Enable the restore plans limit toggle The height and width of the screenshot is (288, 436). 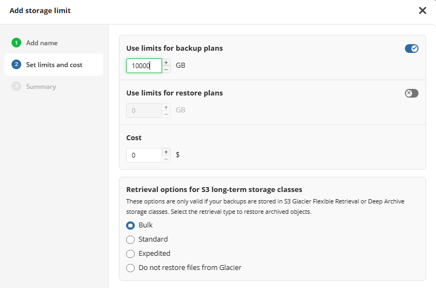411,93
